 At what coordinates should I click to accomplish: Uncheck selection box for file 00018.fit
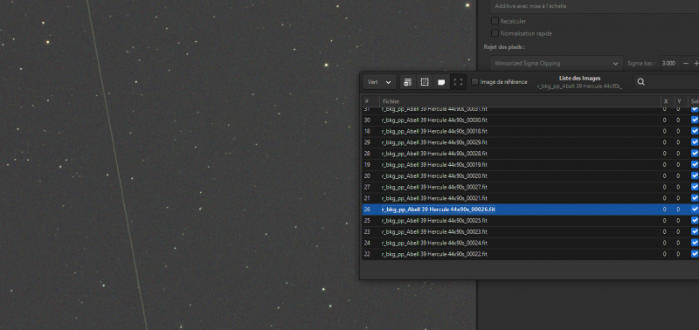(x=695, y=131)
